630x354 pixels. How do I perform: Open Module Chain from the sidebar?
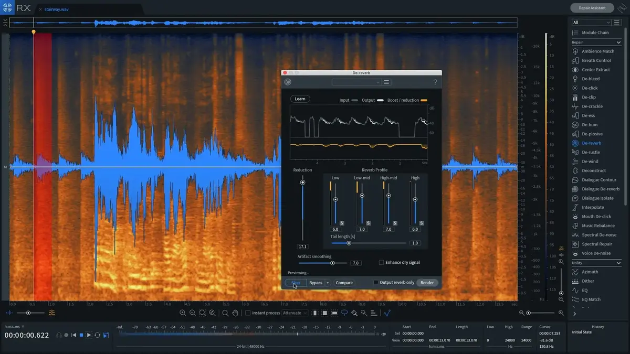tap(596, 32)
